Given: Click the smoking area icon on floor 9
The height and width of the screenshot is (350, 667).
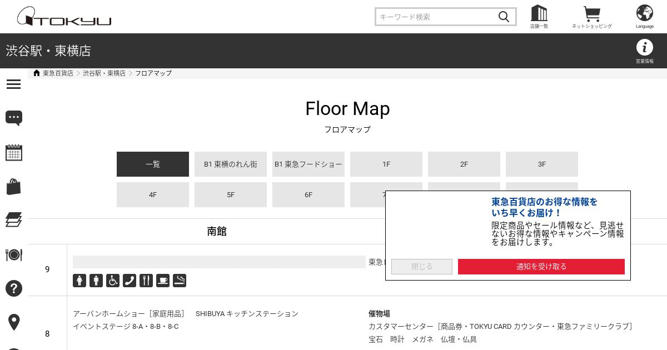Looking at the screenshot, I should point(180,281).
